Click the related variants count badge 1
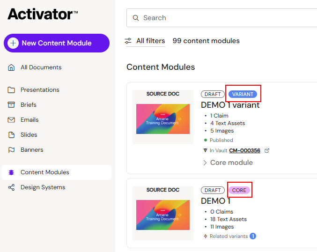Viewport: 317px width, 252px height. [253, 236]
